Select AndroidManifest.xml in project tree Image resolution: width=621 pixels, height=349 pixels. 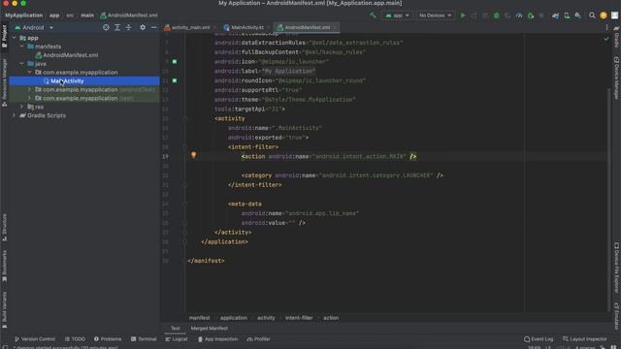(x=67, y=55)
